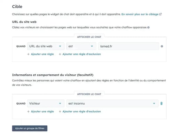Click the 'lomed.fr' URL input field

[x=129, y=46]
